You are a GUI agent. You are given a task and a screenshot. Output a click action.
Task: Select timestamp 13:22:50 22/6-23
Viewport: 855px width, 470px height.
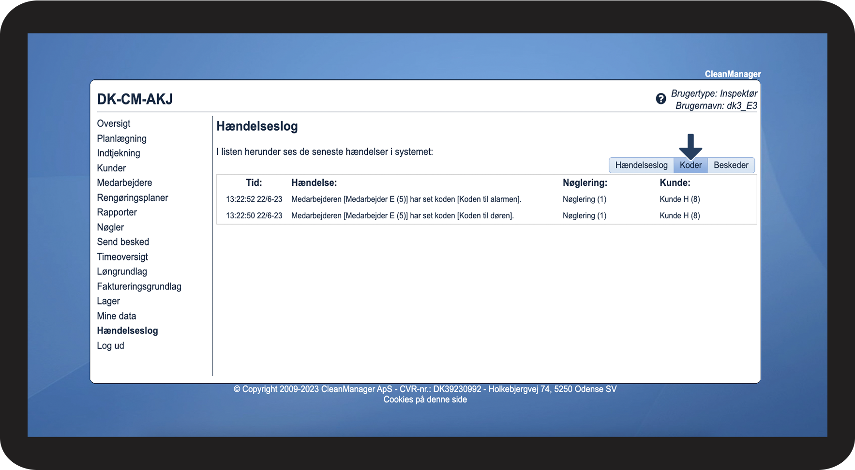(x=254, y=215)
